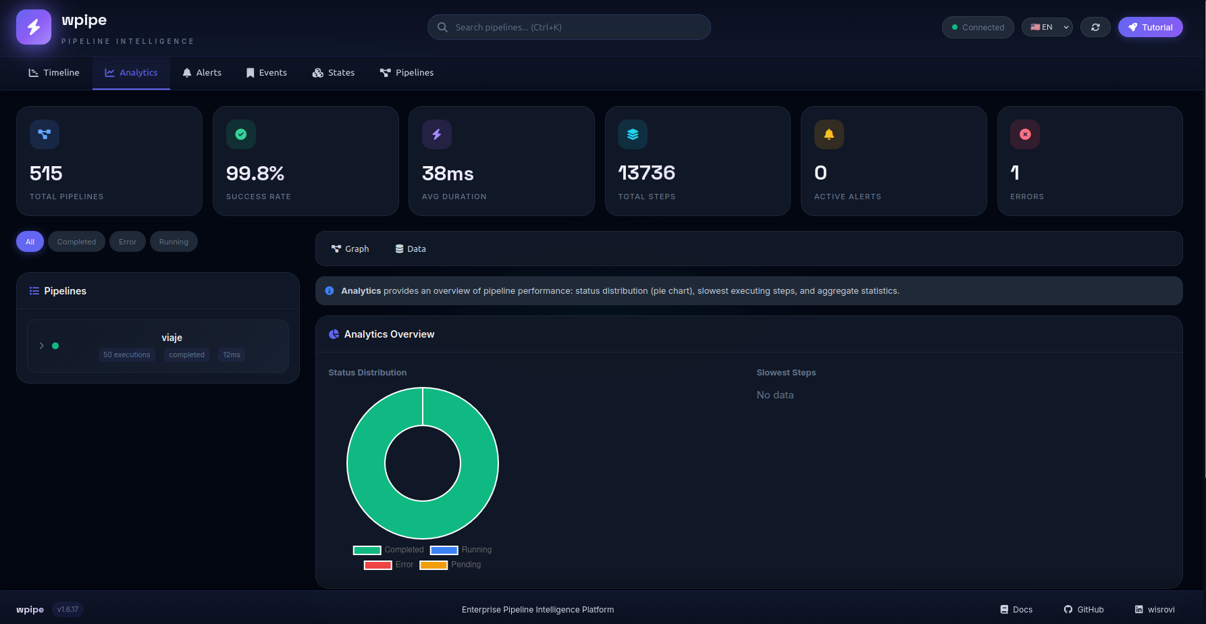This screenshot has width=1206, height=624.
Task: Select the All filter pill
Action: (x=30, y=242)
